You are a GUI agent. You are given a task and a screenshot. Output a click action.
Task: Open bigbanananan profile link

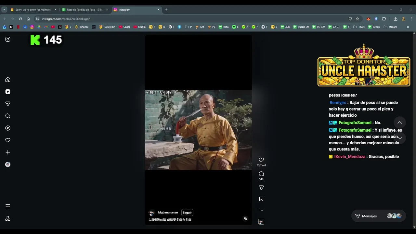(x=168, y=213)
